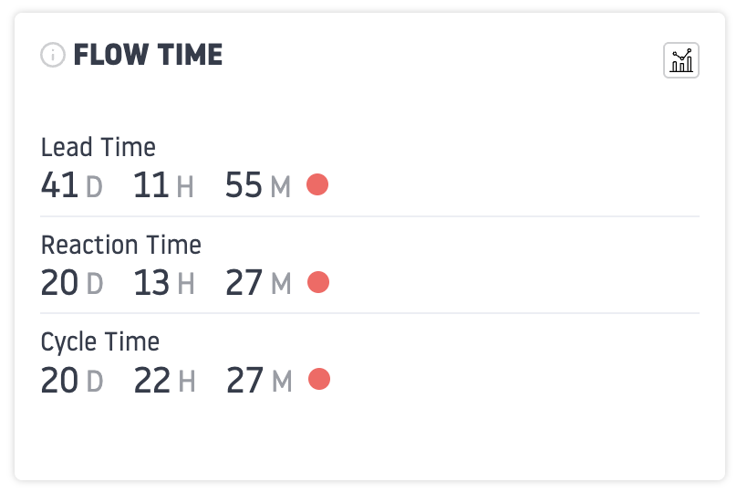Click the info icon beside Flow Time
Screen dimensions: 737x493
[53, 56]
